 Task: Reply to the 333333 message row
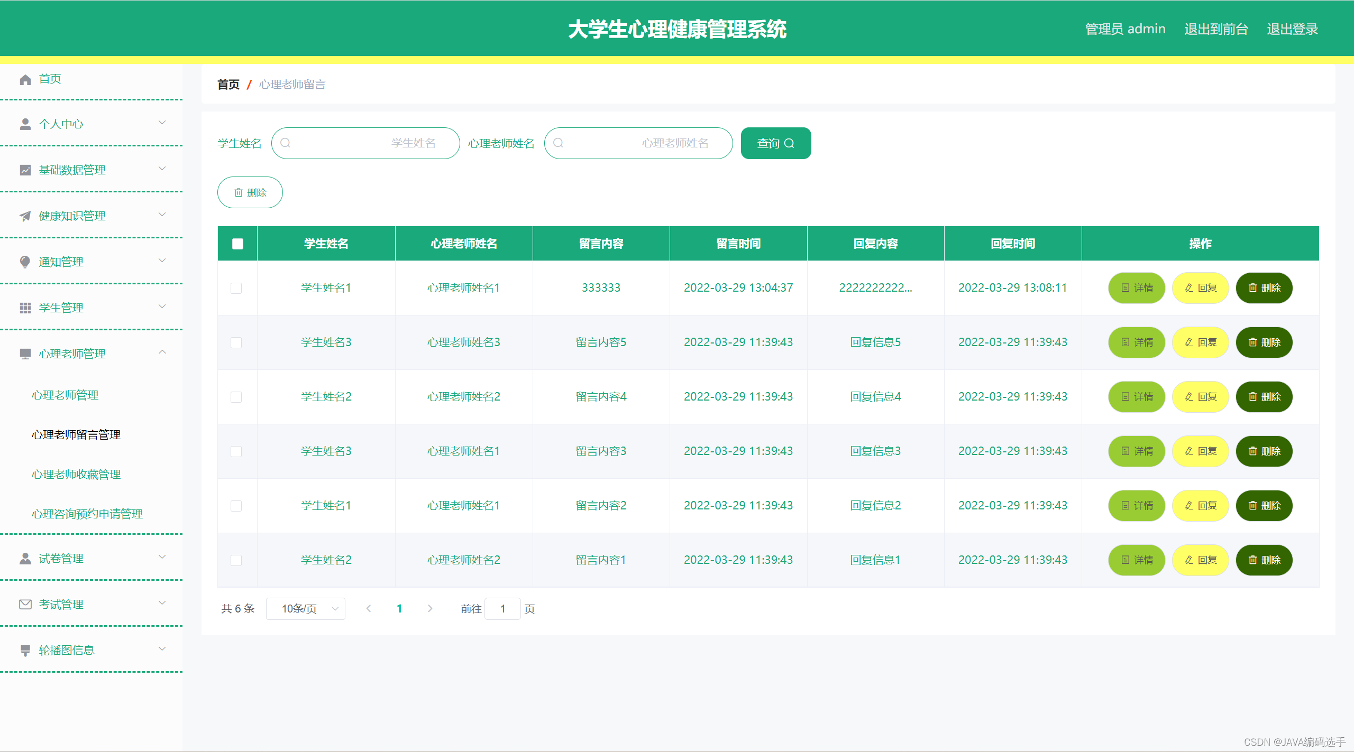(1201, 288)
